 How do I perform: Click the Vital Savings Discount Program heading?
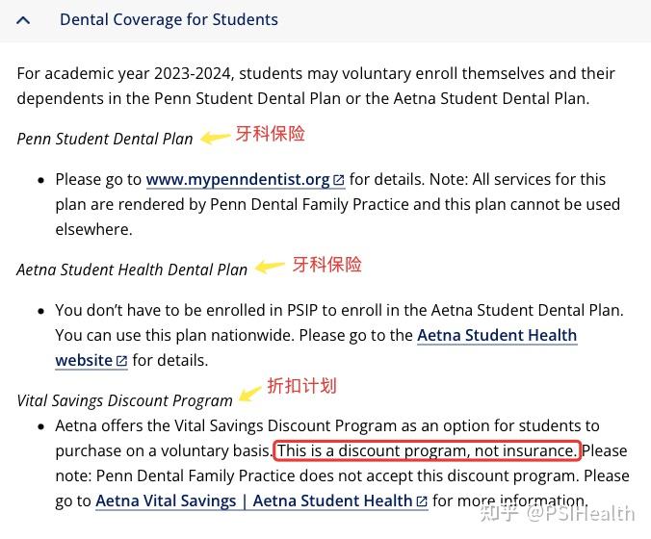point(125,400)
